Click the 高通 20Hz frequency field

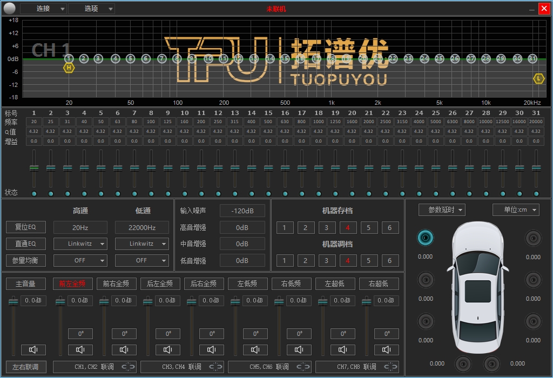click(x=80, y=227)
